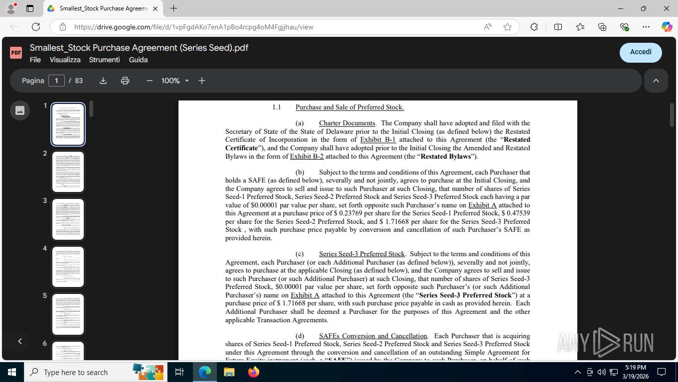Open the 100% zoom level dropdown
This screenshot has height=382, width=678.
click(x=175, y=81)
